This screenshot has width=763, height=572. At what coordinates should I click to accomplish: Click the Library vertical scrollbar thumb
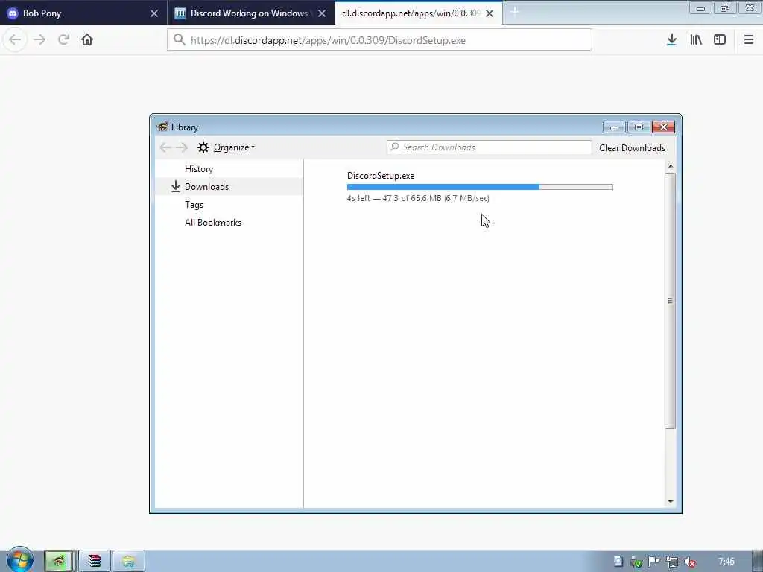tap(670, 301)
